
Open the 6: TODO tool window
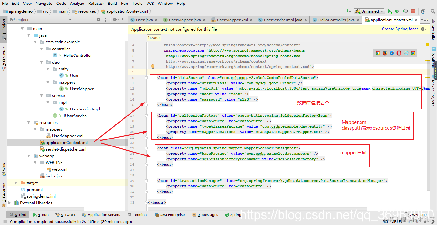(x=65, y=215)
